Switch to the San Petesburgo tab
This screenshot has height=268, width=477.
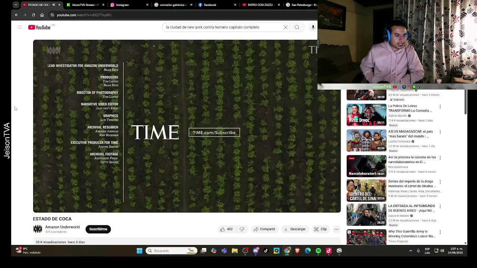(301, 5)
